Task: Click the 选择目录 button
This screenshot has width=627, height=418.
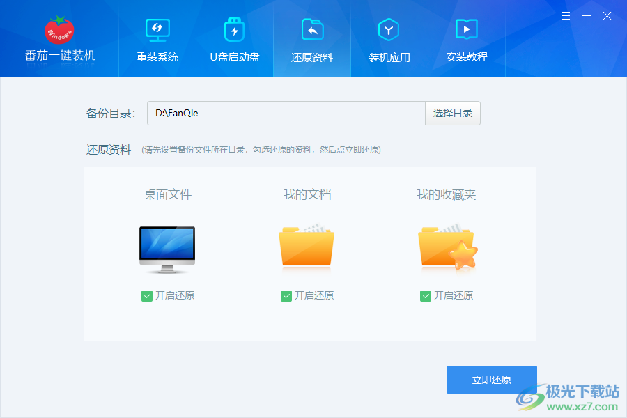Action: click(x=453, y=113)
